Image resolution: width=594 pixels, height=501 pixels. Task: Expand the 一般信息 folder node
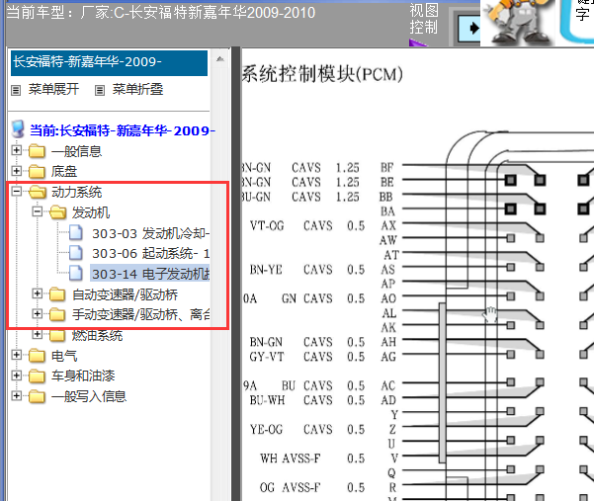(x=16, y=150)
